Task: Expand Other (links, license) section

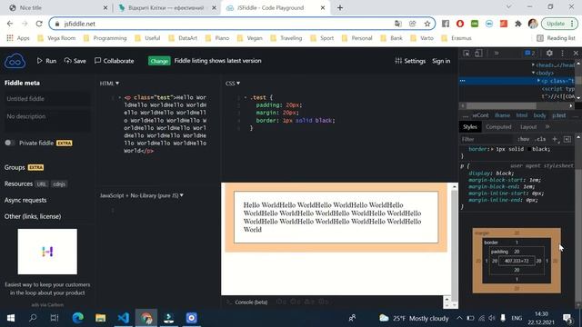Action: click(33, 216)
